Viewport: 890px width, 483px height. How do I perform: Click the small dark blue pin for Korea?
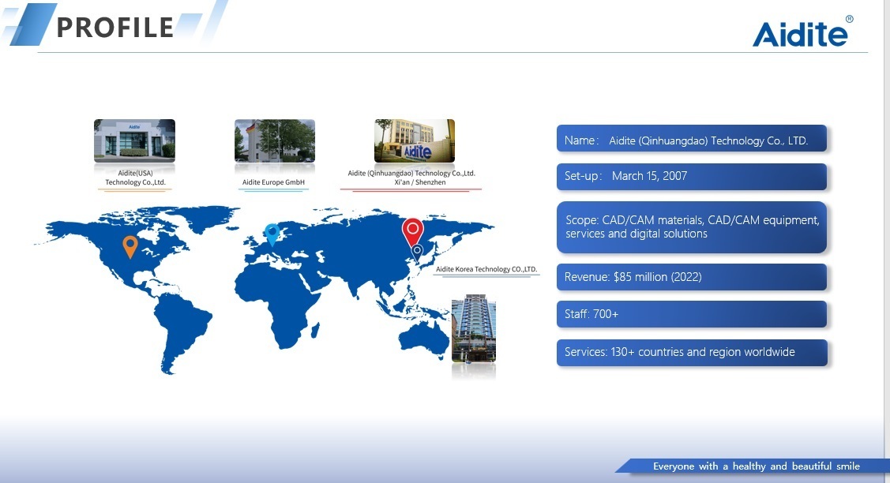(417, 252)
